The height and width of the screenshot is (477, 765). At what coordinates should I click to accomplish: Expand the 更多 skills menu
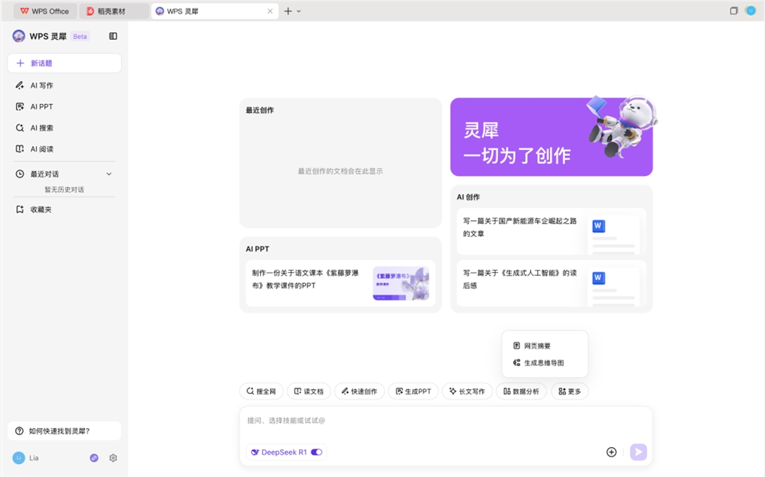pos(569,391)
